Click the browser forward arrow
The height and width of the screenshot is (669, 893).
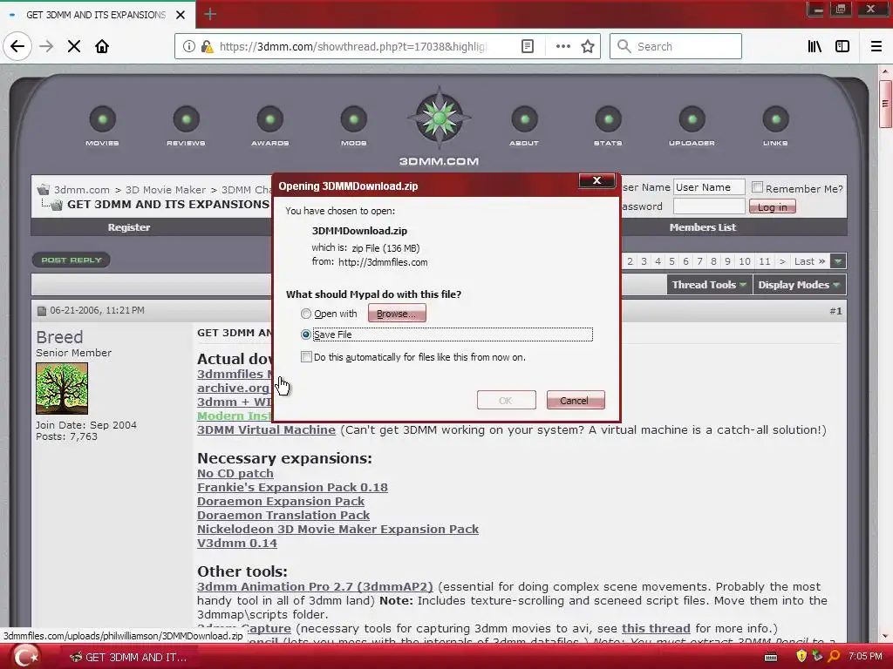coord(46,46)
